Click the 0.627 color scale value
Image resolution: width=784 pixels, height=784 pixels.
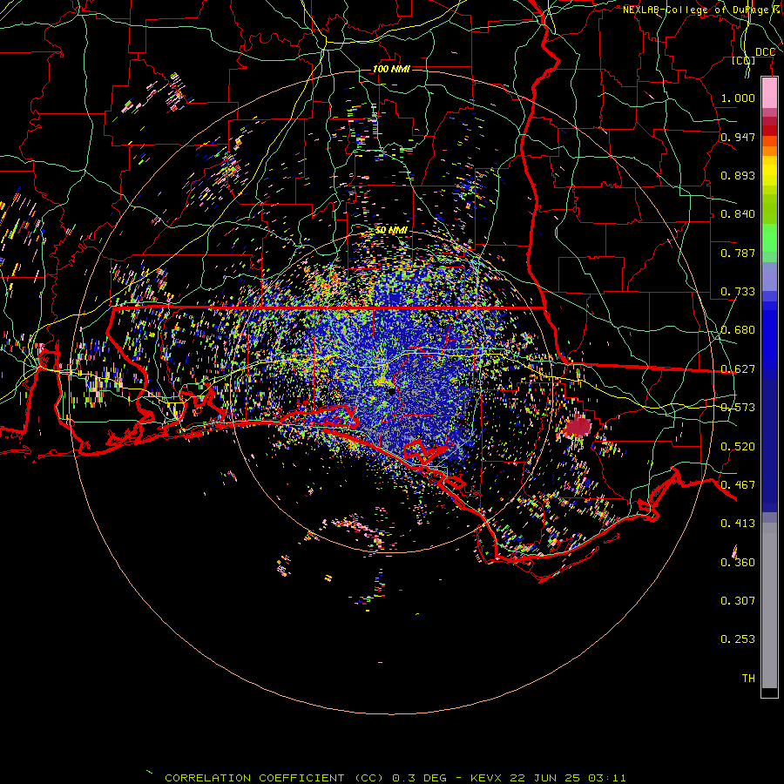pyautogui.click(x=738, y=369)
